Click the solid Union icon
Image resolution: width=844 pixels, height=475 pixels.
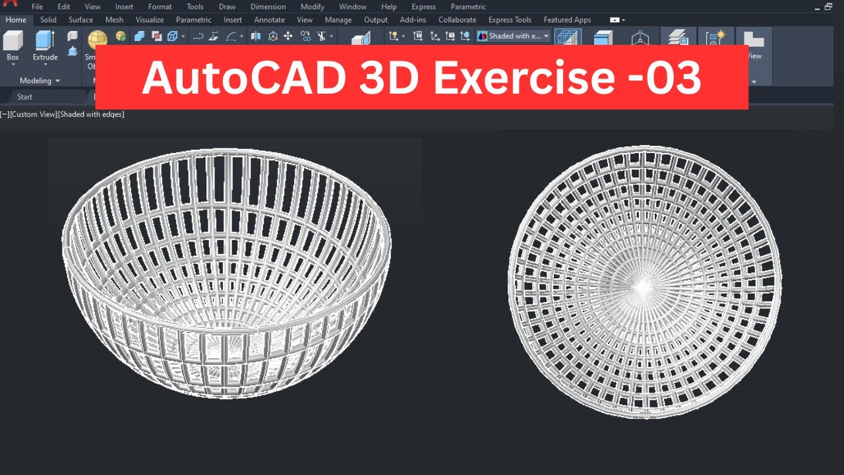pyautogui.click(x=139, y=36)
